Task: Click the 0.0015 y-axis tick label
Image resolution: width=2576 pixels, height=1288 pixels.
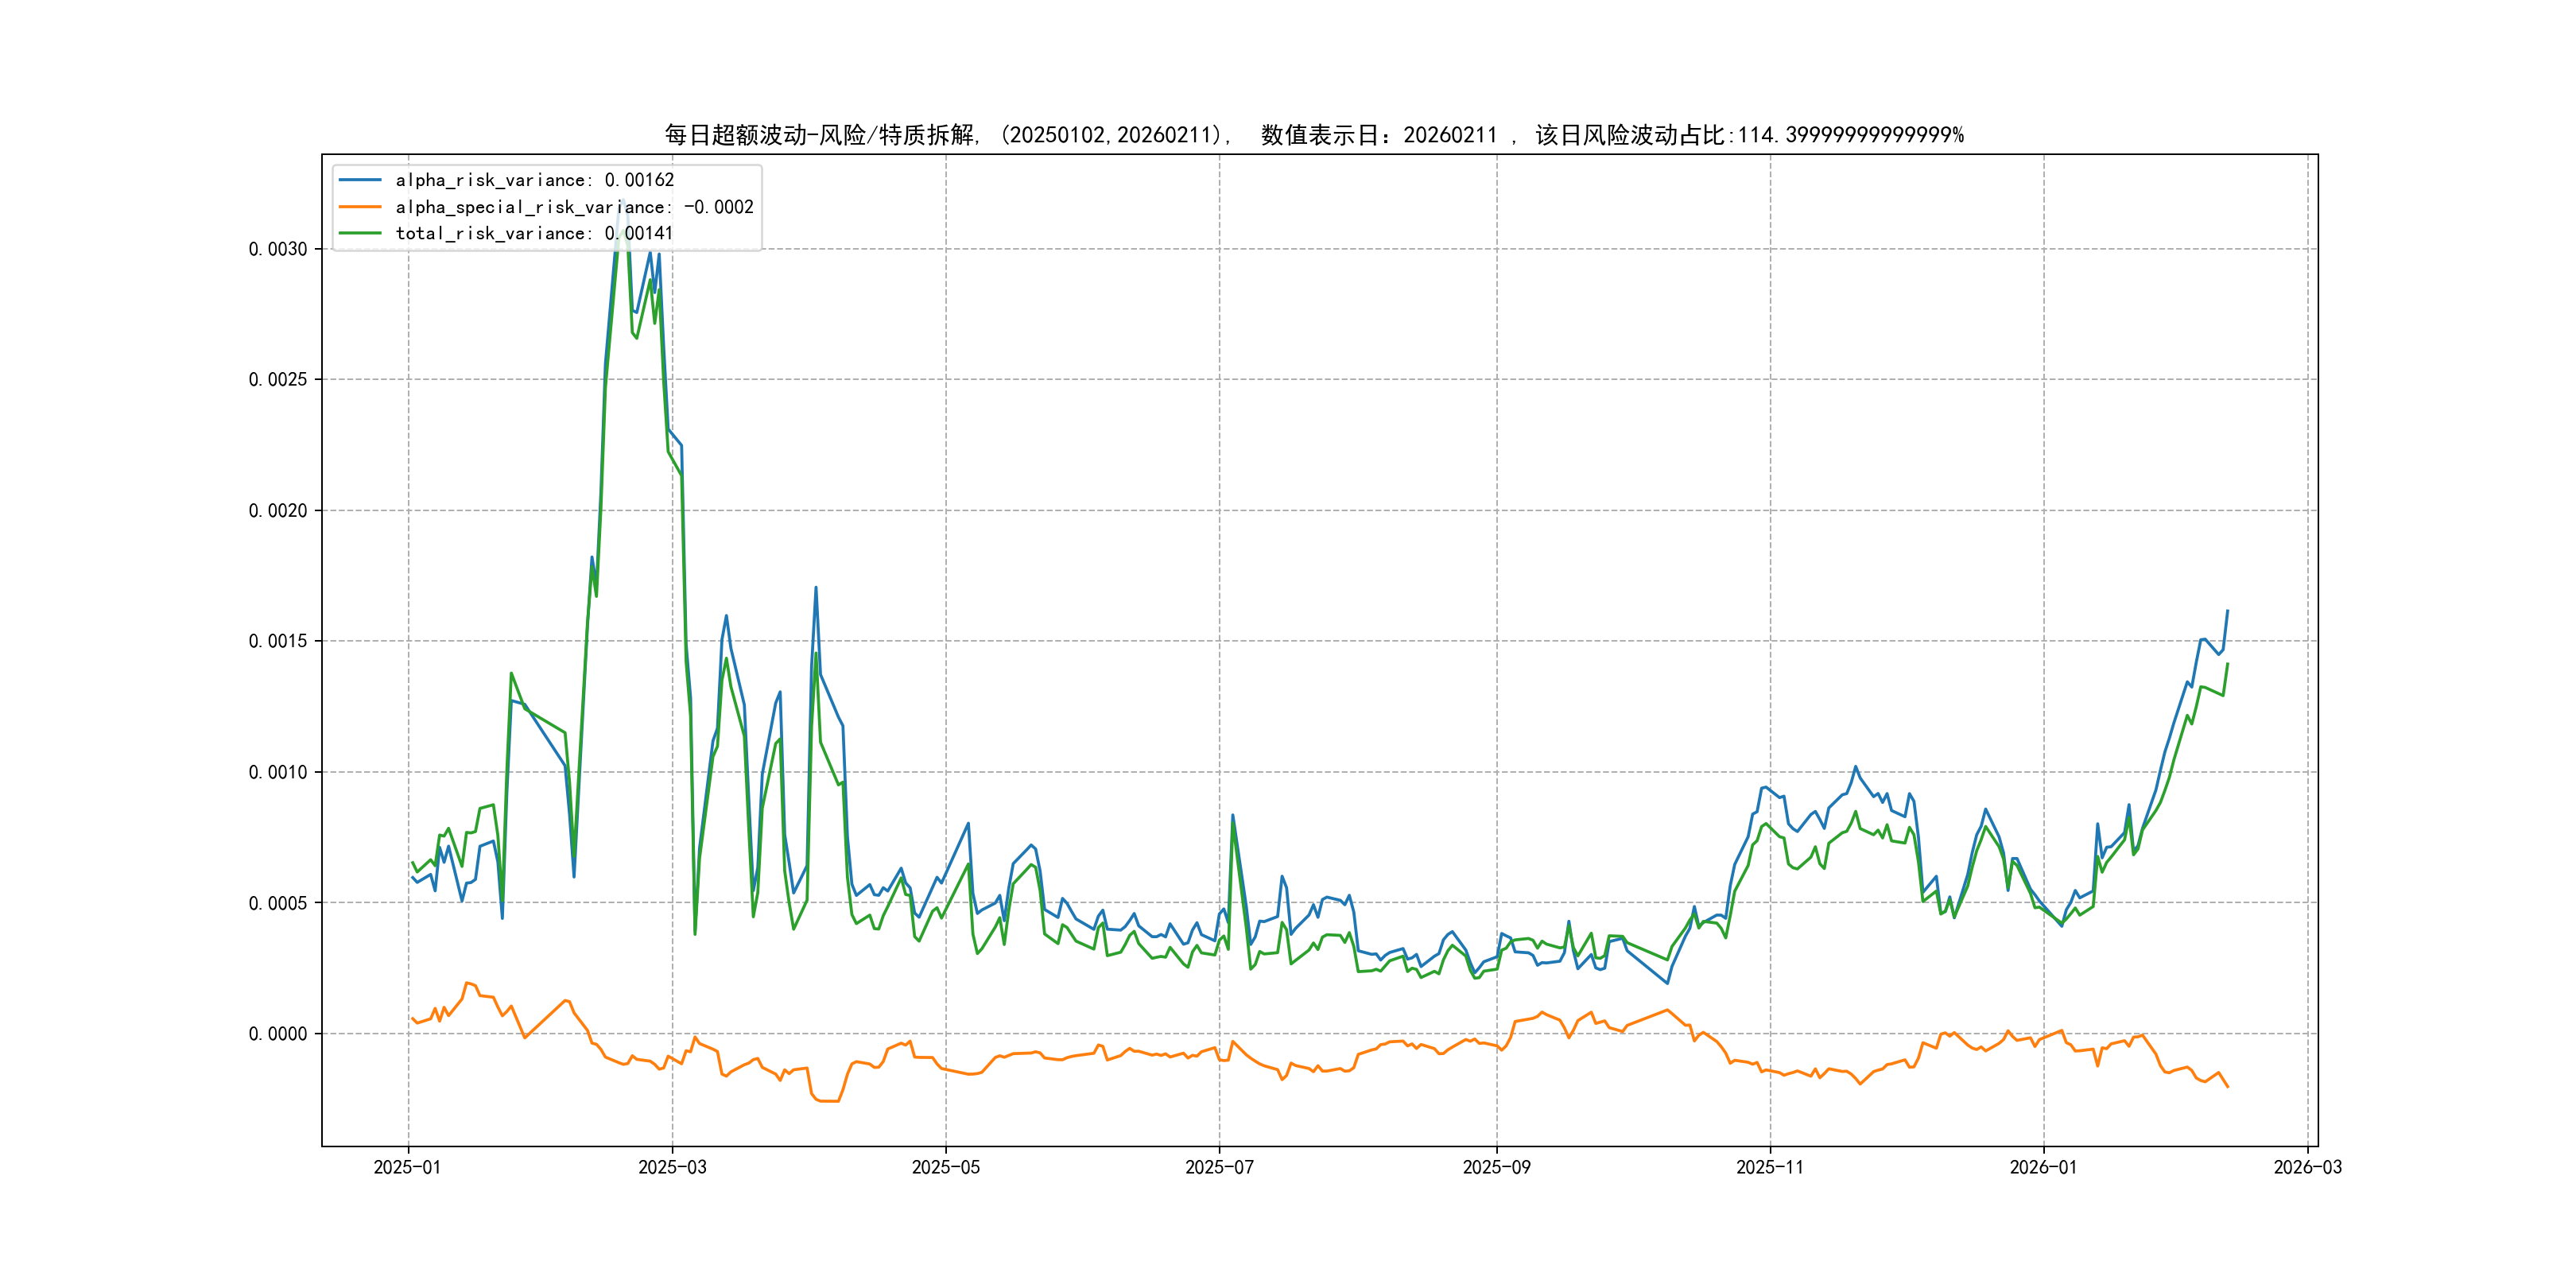Action: coord(278,641)
